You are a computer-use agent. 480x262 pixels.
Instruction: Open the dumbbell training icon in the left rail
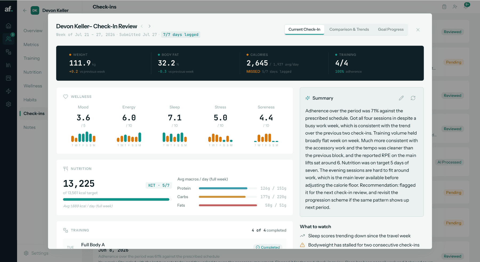pyautogui.click(x=9, y=52)
